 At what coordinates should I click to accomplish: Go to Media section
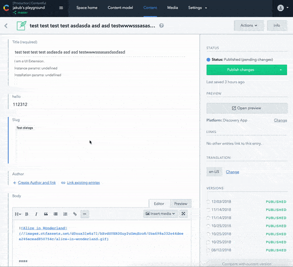point(172,8)
